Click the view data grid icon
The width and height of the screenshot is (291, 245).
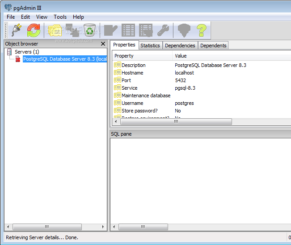point(128,30)
